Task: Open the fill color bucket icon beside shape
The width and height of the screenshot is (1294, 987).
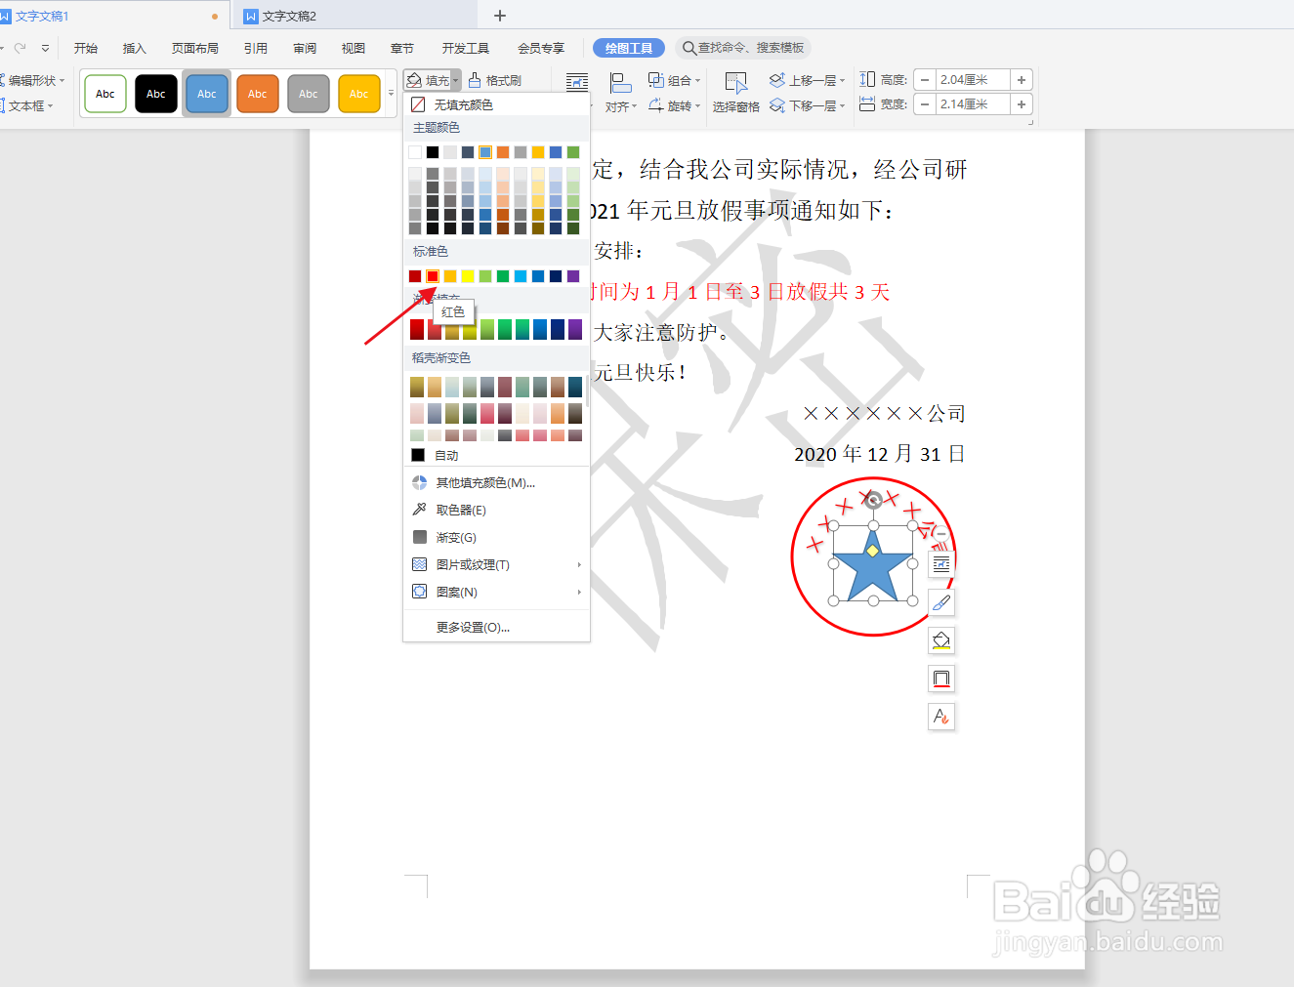Action: coord(940,639)
